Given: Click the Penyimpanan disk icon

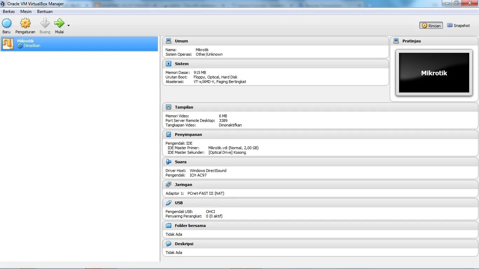Looking at the screenshot, I should [x=169, y=134].
